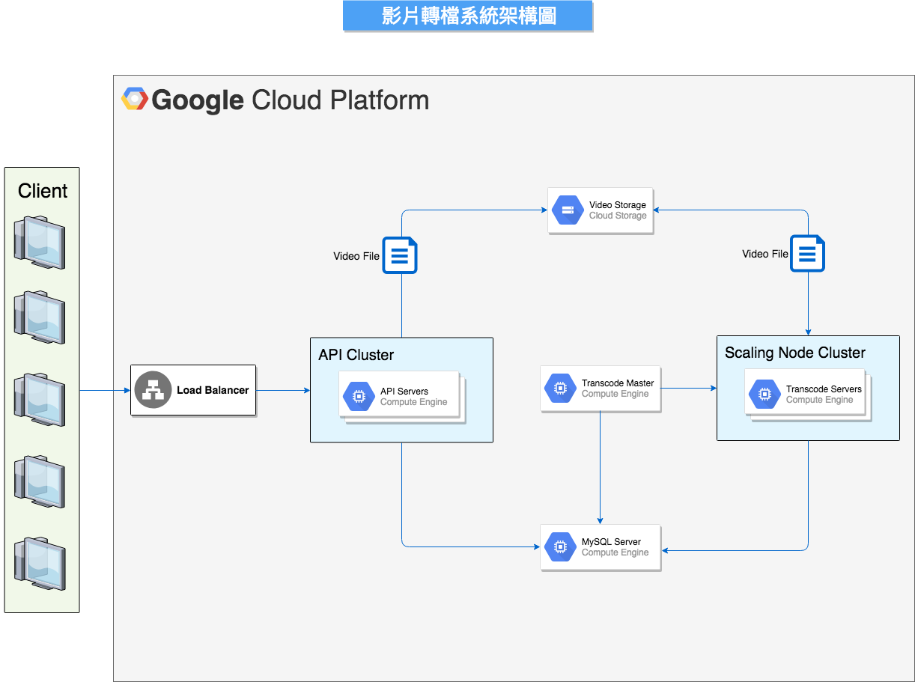915x682 pixels.
Task: Click the Client panel heading
Action: [x=43, y=191]
